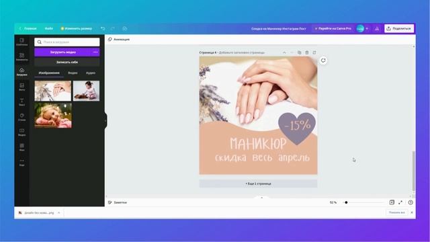The height and width of the screenshot is (242, 430).
Task: Click the Upload media (Загрузить медиа) button
Action: 63,52
